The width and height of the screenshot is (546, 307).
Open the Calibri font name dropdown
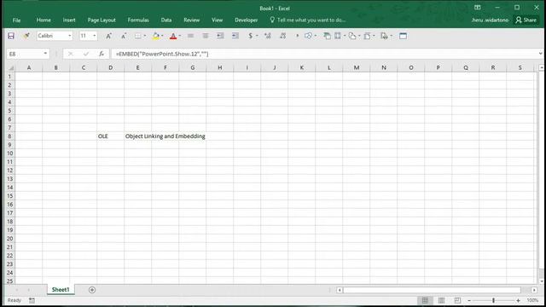coord(70,36)
